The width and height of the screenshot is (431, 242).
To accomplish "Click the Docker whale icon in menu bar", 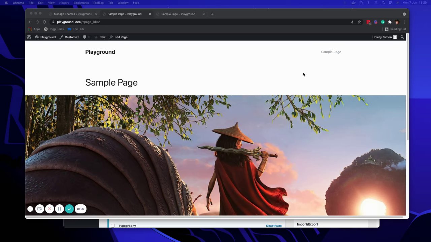I will [x=354, y=3].
